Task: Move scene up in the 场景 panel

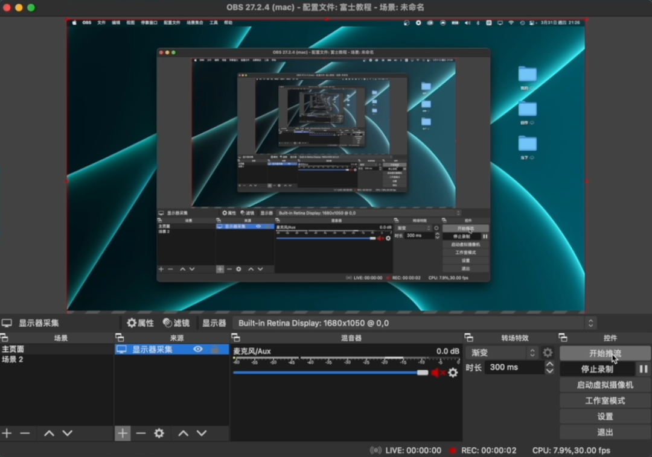Action: [x=49, y=433]
